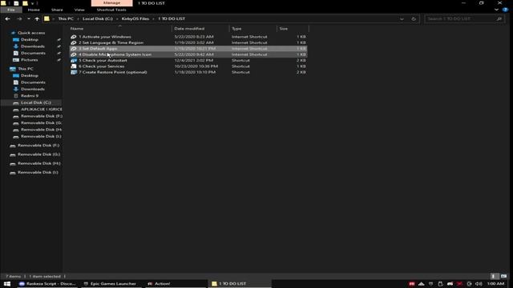Image resolution: width=513 pixels, height=288 pixels.
Task: Switch to Discord taskbar window
Action: point(47,284)
